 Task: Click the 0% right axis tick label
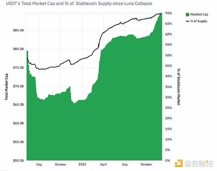[x=167, y=160]
